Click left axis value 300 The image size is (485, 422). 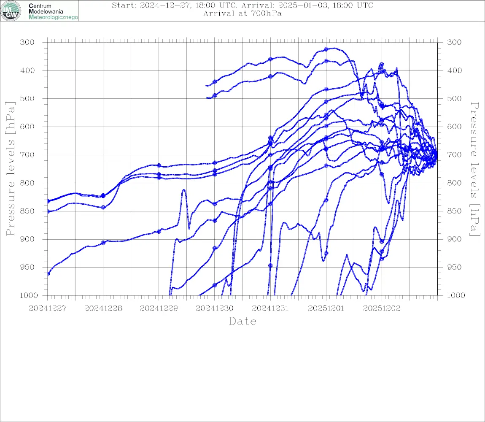point(27,42)
